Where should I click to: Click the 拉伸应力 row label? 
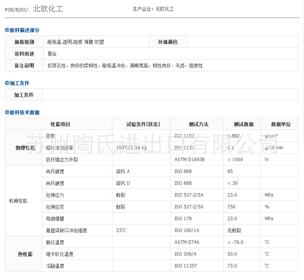[55, 195]
